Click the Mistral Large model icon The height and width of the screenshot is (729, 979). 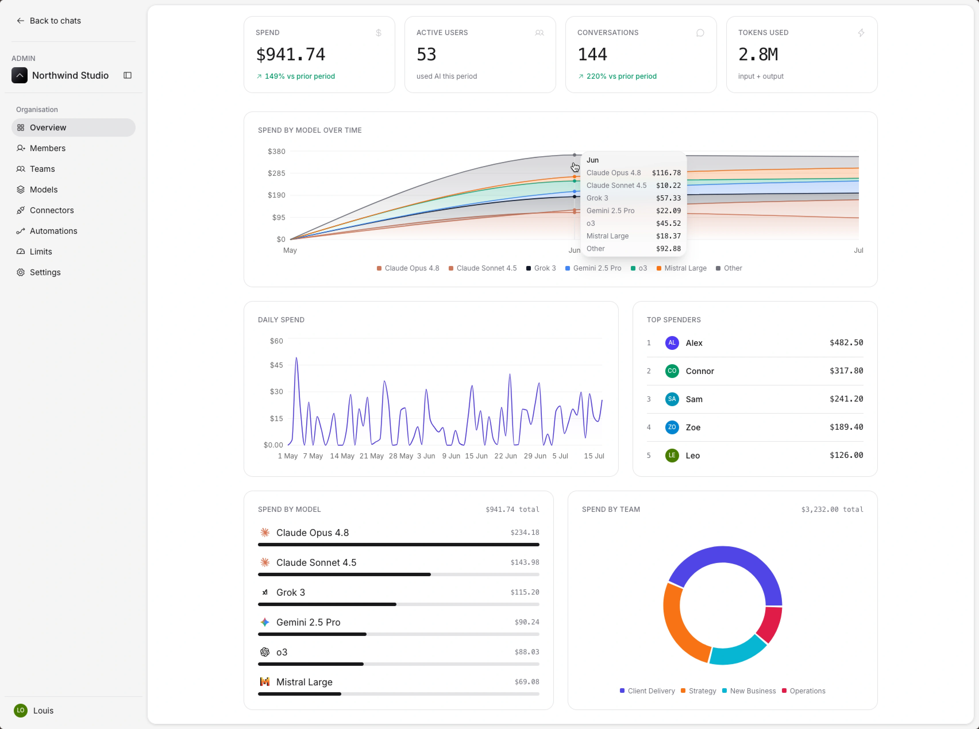point(265,682)
